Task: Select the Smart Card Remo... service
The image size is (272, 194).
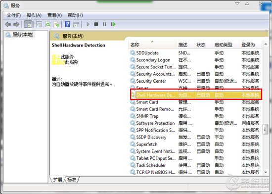Action: pyautogui.click(x=155, y=109)
